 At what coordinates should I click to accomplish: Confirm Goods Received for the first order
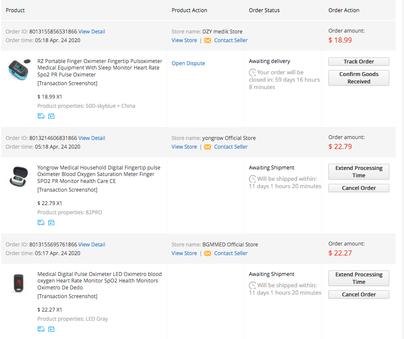359,78
